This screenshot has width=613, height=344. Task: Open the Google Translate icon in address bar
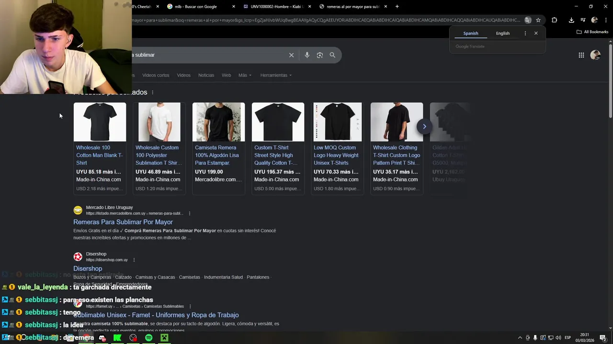click(528, 20)
